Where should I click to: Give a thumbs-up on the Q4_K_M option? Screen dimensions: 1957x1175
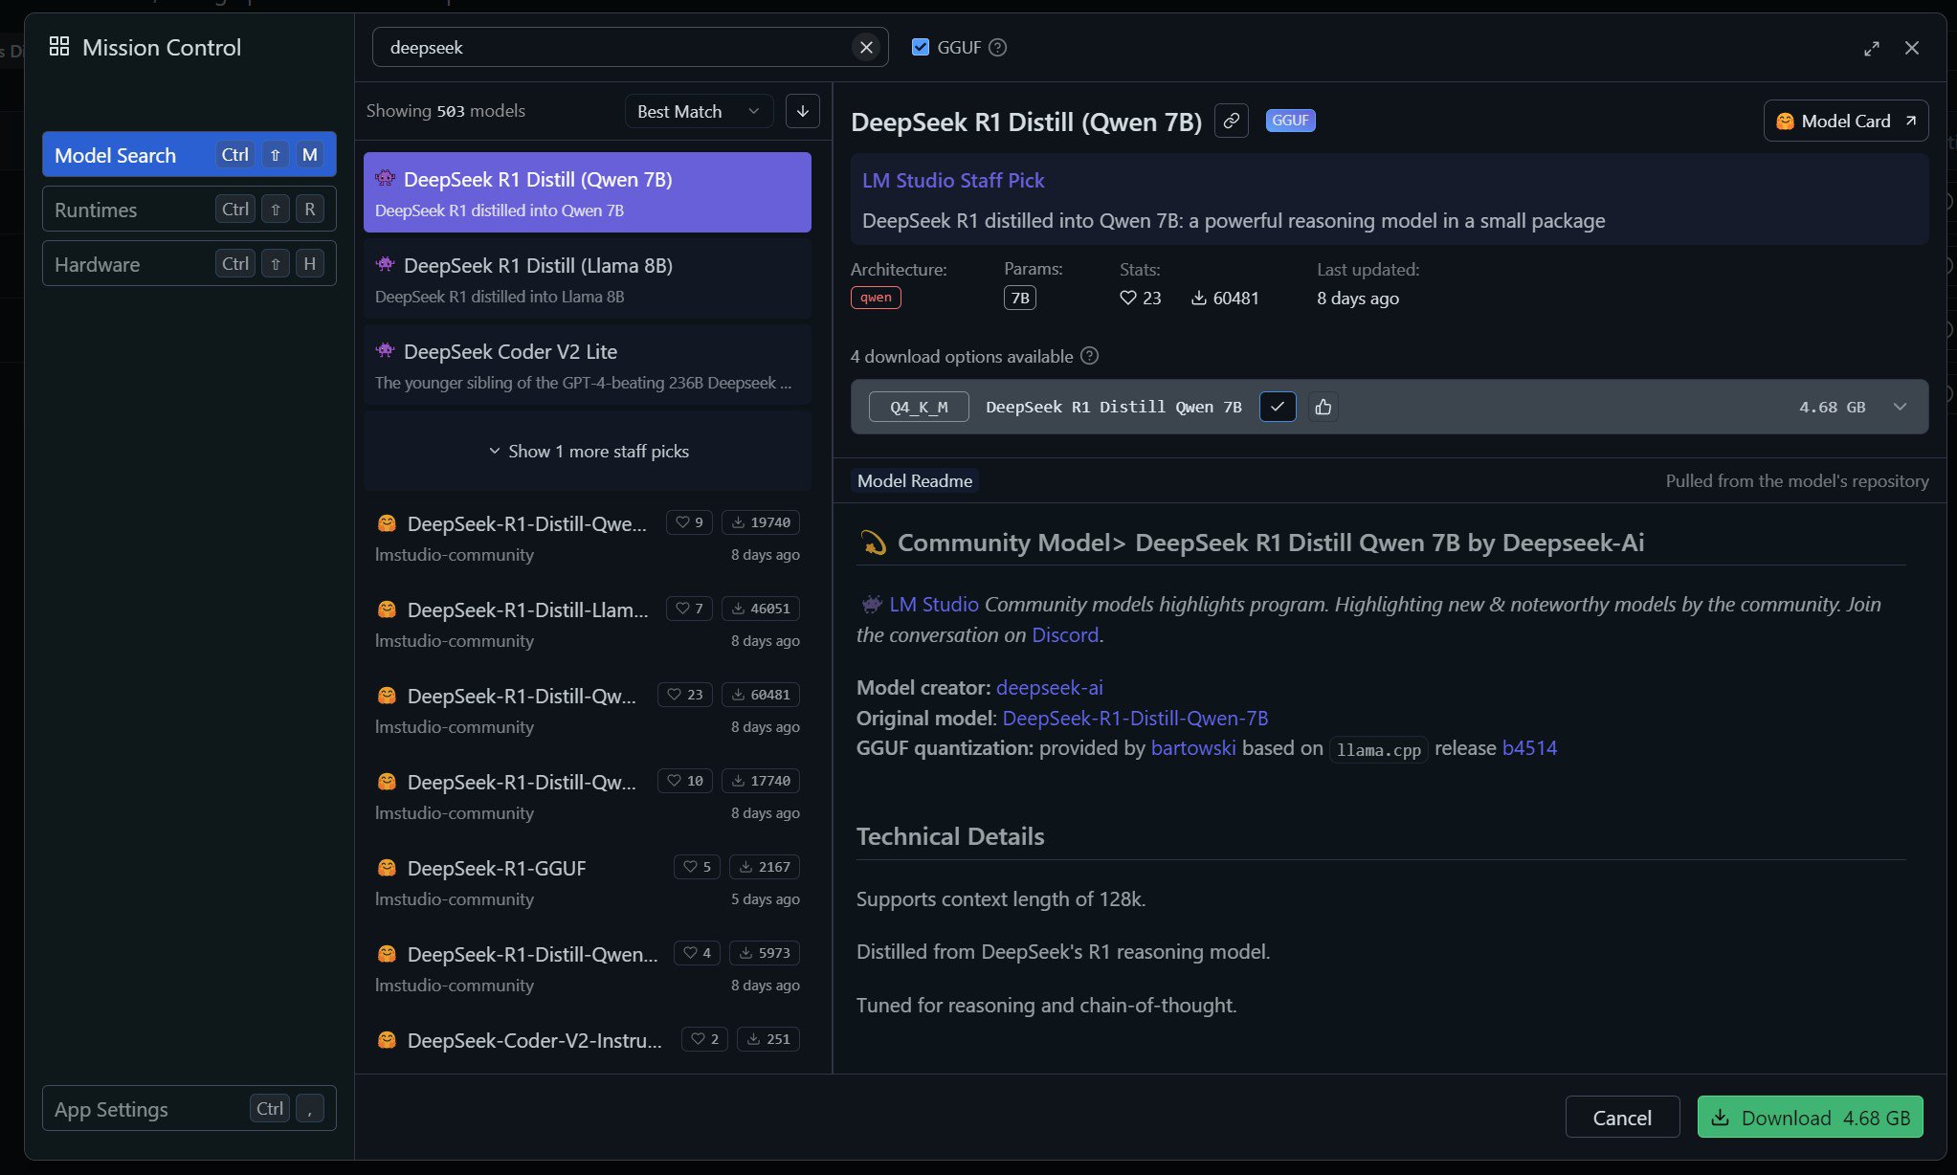pyautogui.click(x=1323, y=407)
